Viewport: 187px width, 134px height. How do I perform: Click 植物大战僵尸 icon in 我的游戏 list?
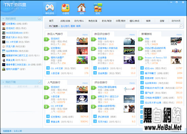(4, 69)
